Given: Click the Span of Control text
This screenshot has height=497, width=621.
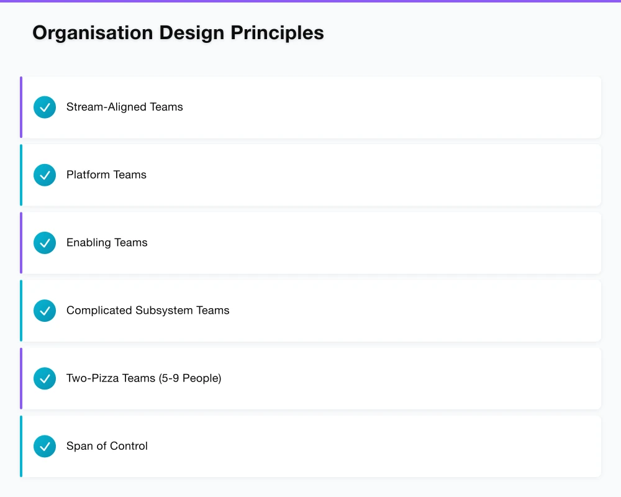Looking at the screenshot, I should pos(107,446).
